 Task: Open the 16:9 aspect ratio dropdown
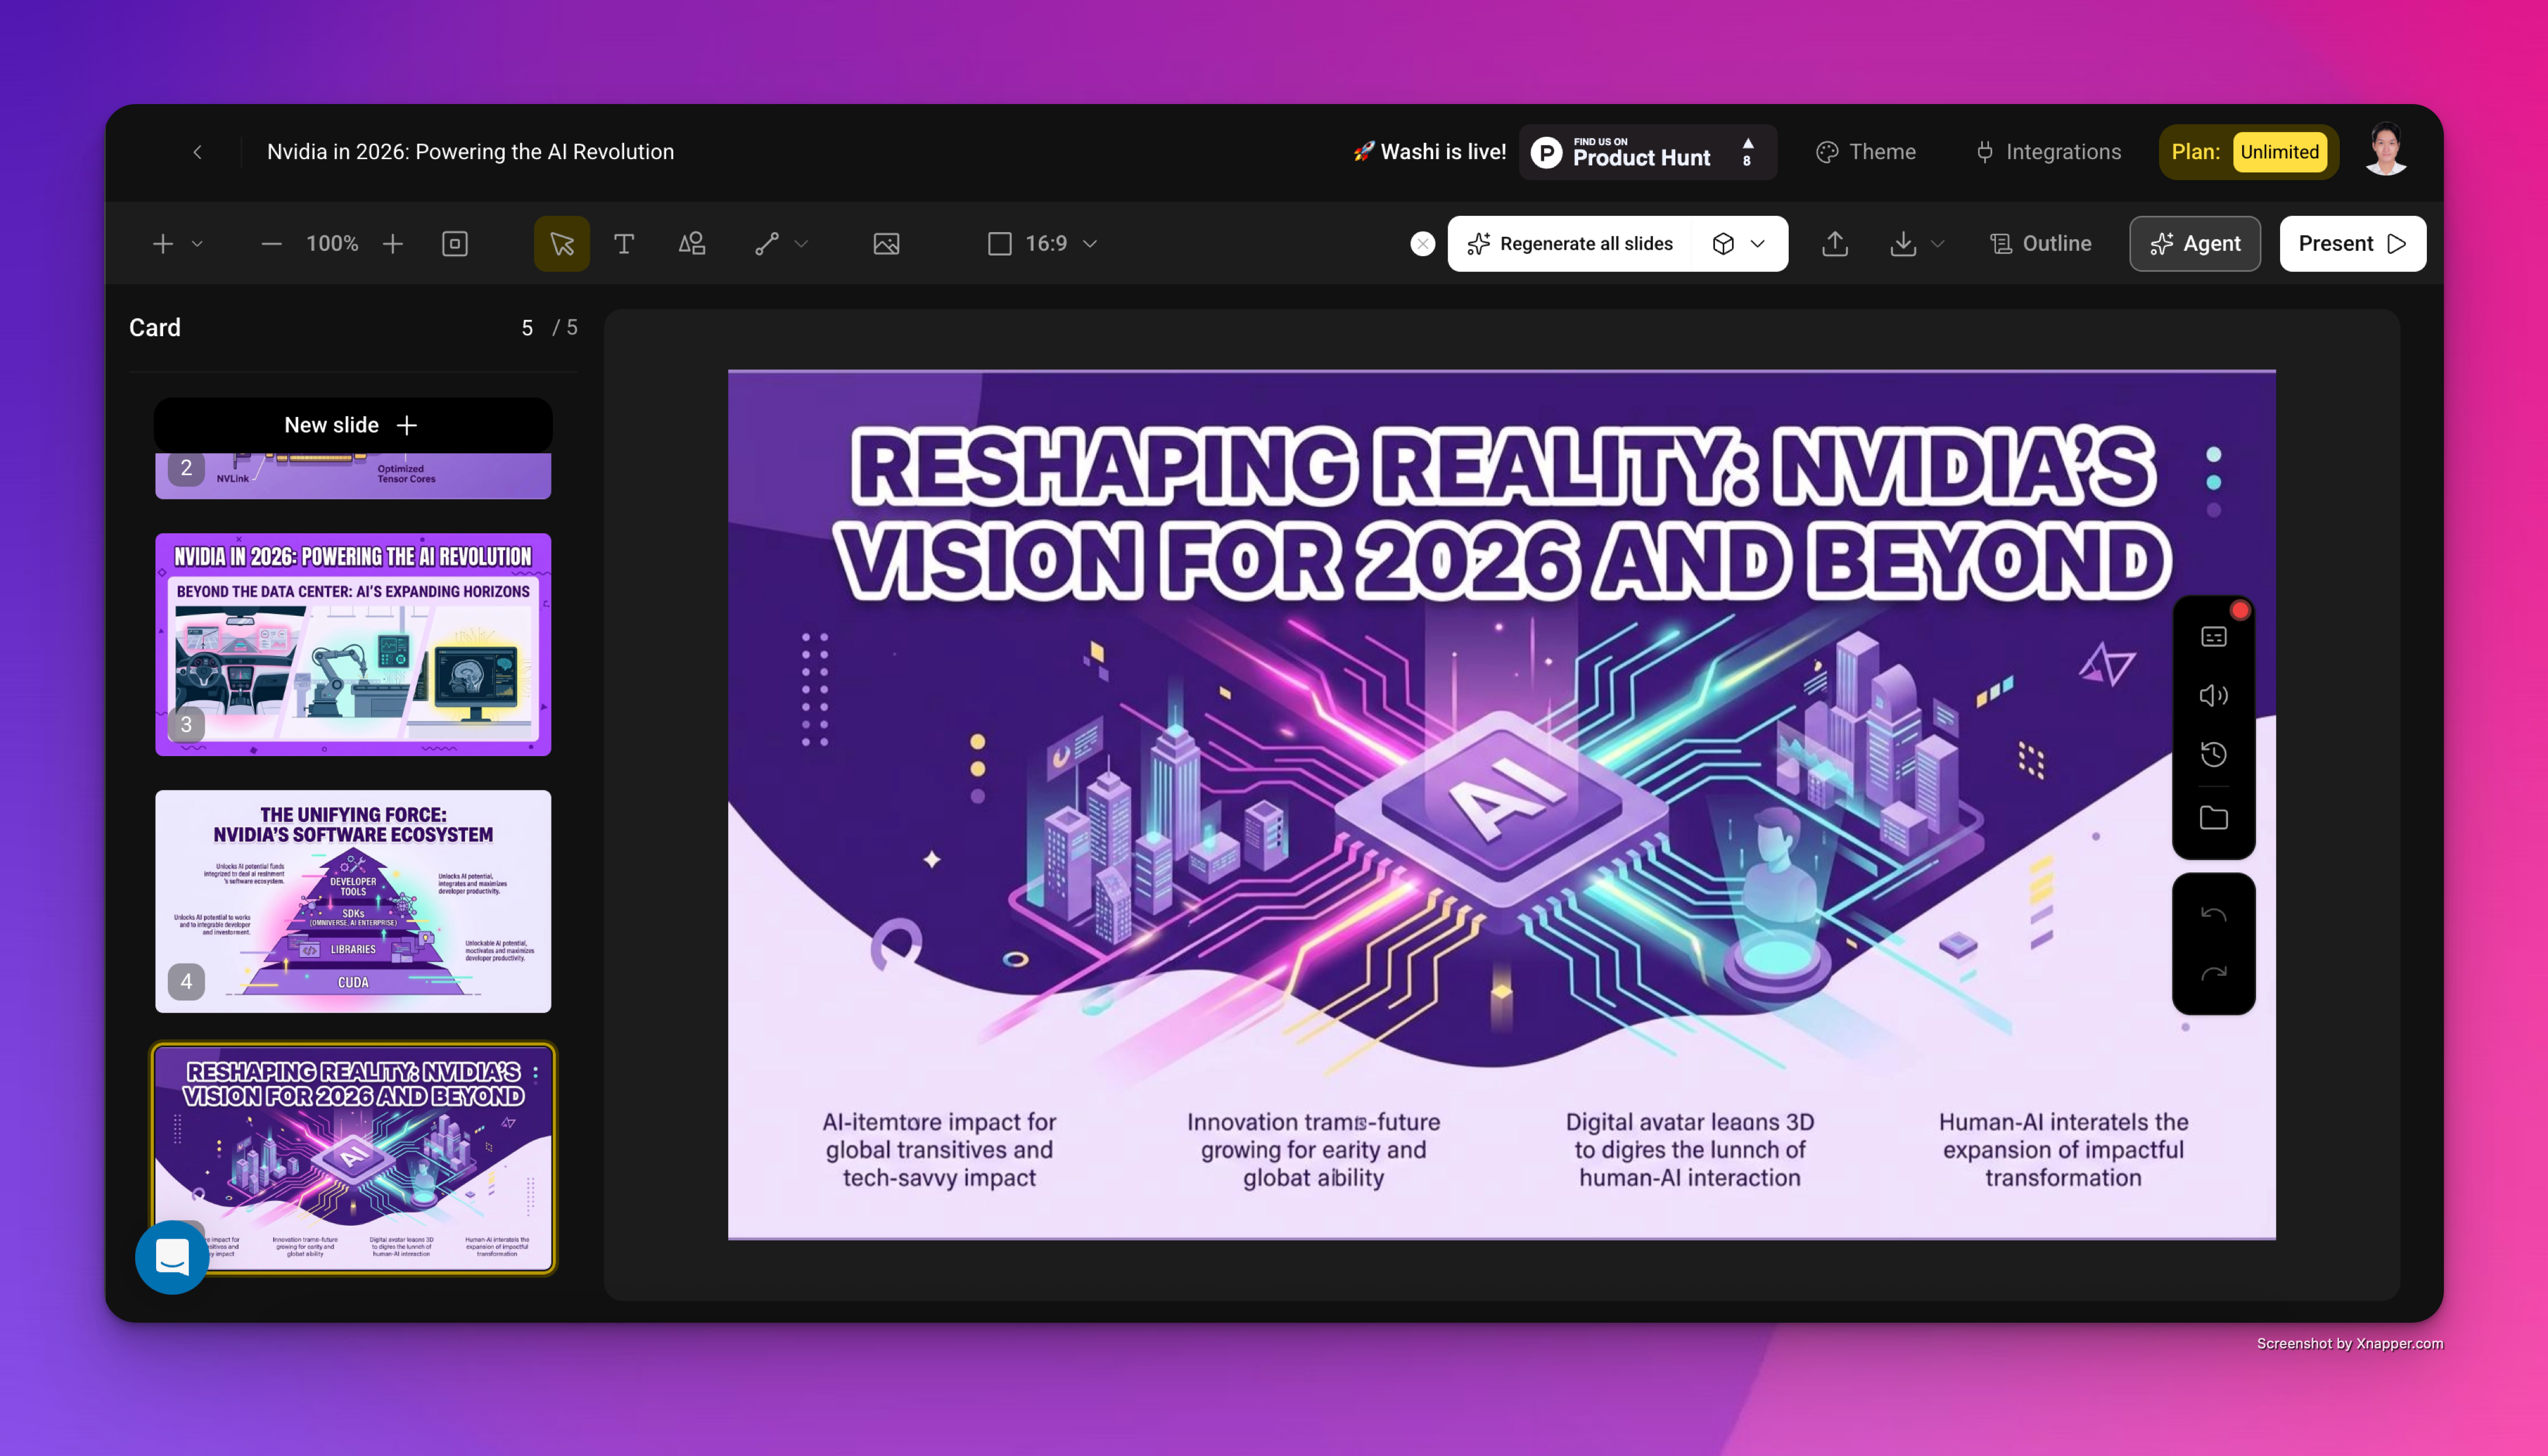[1044, 244]
